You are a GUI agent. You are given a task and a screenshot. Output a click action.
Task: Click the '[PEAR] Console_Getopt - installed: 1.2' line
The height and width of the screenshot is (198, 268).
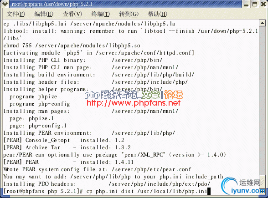pos(64,140)
